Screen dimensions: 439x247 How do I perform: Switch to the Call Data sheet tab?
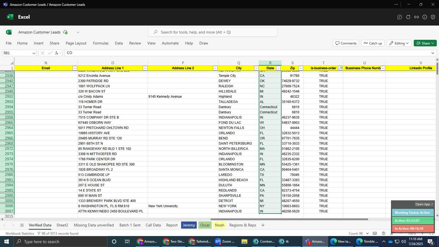click(x=153, y=225)
